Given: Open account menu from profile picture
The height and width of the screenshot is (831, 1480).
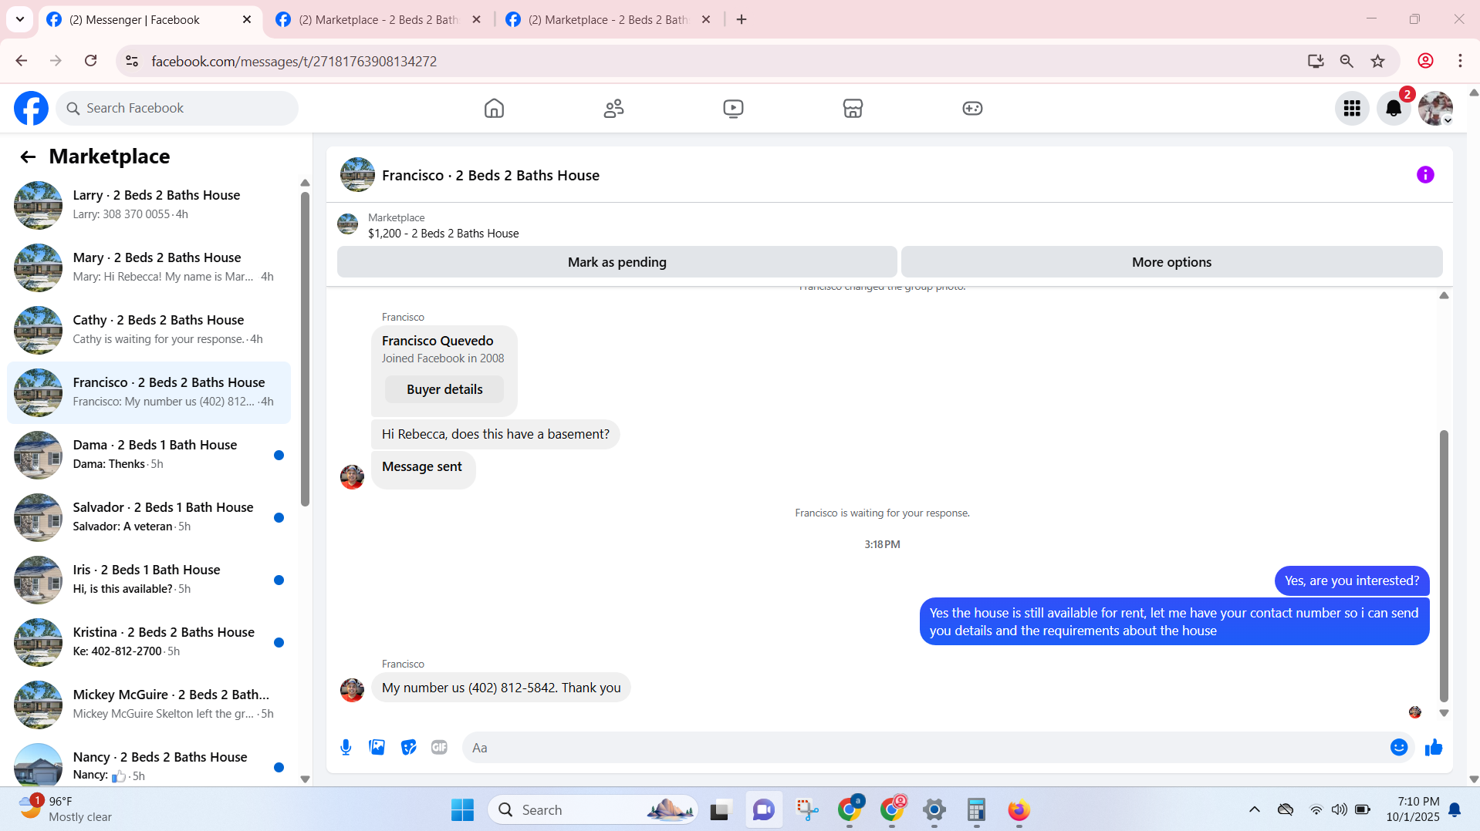Looking at the screenshot, I should [1435, 109].
